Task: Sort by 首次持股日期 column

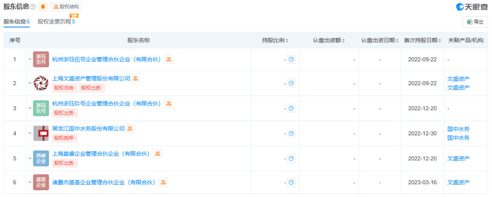Action: [423, 40]
